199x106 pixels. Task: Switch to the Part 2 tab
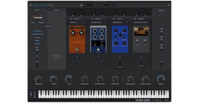click(x=57, y=11)
